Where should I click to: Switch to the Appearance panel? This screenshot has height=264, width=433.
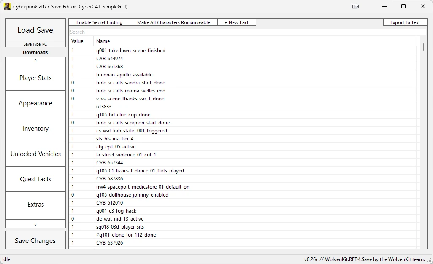tap(35, 103)
